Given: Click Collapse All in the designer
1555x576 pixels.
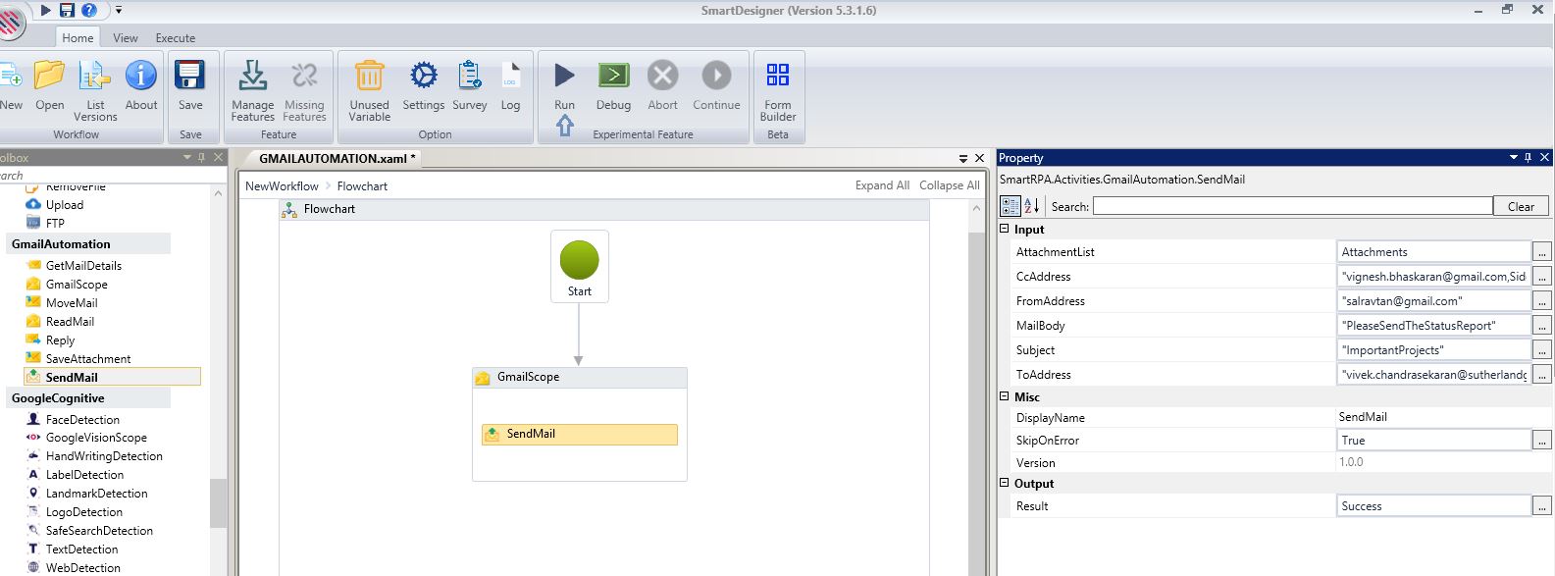Looking at the screenshot, I should (x=949, y=185).
